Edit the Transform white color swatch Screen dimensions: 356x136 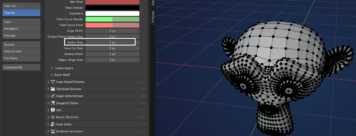pos(112,13)
